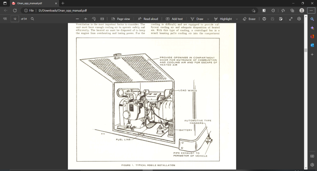Rotate the PDF page
Image resolution: width=317 pixels, height=171 pixels.
[94, 19]
